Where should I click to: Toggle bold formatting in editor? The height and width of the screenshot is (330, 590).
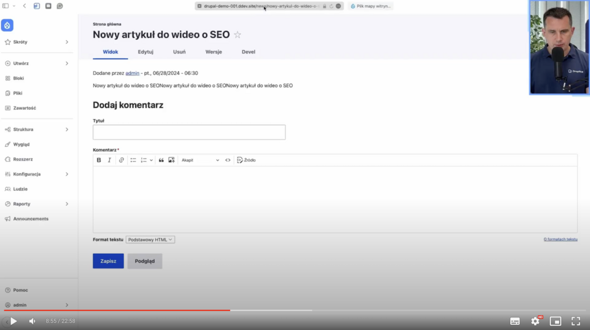pyautogui.click(x=99, y=160)
